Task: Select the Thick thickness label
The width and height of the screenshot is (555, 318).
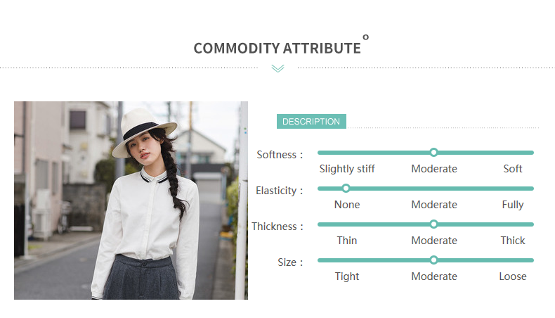Action: point(513,241)
